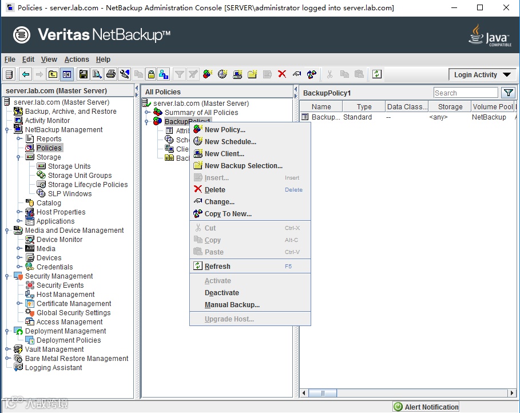The width and height of the screenshot is (520, 413).
Task: Toggle the show/hide tree pane toolbar button
Action: pos(67,74)
